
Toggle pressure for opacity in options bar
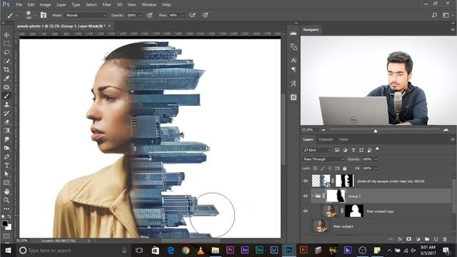coord(149,15)
